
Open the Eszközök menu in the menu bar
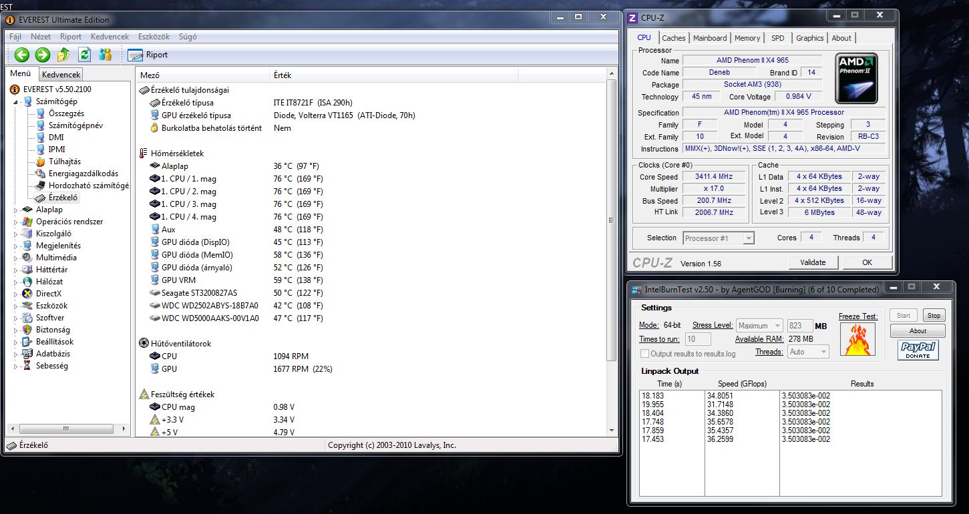click(154, 37)
